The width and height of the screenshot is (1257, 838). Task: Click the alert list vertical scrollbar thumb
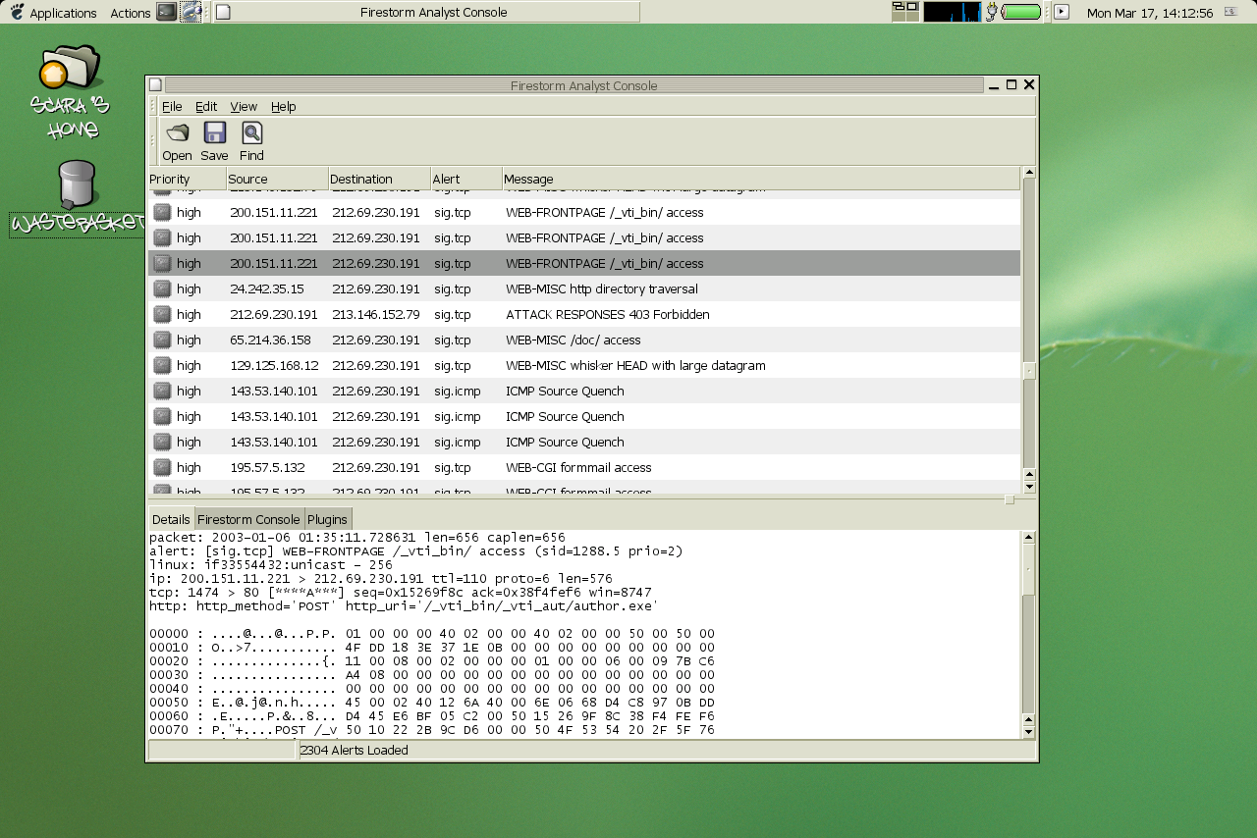pyautogui.click(x=1029, y=371)
